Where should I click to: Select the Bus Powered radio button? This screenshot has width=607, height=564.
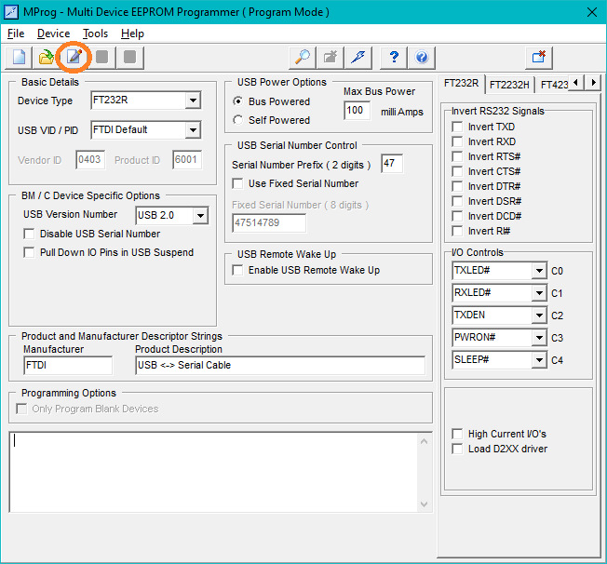(238, 101)
